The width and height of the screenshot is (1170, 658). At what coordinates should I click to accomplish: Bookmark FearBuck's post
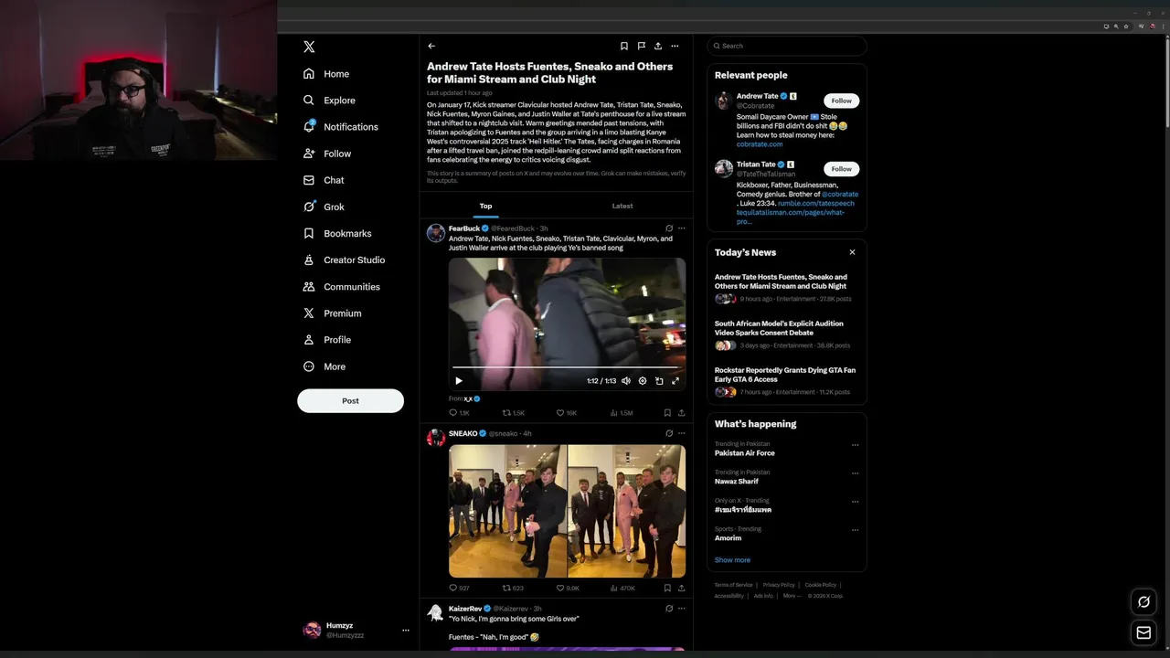(x=667, y=413)
